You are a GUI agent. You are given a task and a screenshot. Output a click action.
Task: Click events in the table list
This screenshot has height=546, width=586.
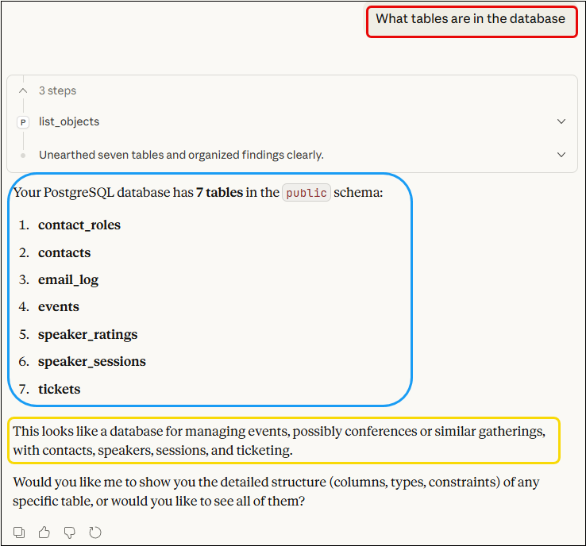59,307
